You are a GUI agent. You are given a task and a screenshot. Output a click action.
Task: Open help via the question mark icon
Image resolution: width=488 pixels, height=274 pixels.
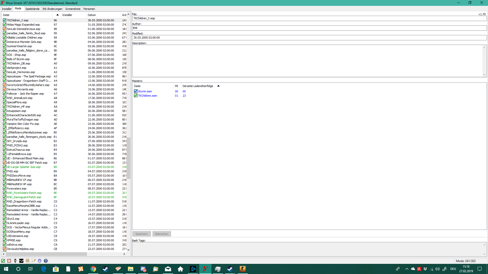click(x=46, y=261)
